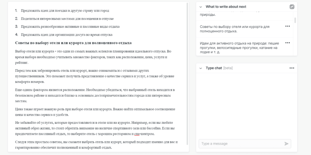Viewport: 311px width, 155px height.
Task: Open the Type chat panel three-dot menu
Action: click(292, 68)
